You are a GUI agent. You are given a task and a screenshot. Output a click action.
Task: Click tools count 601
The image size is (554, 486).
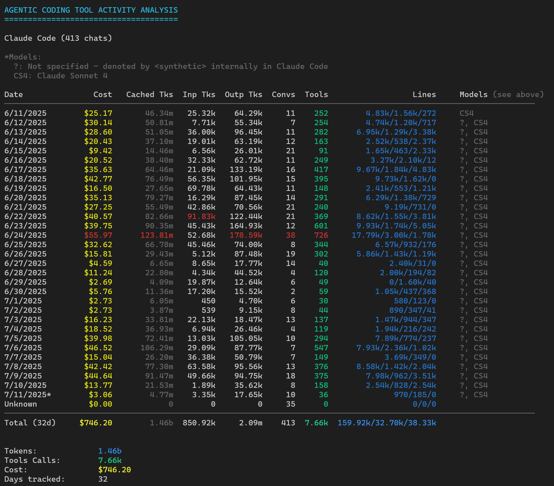tap(321, 226)
